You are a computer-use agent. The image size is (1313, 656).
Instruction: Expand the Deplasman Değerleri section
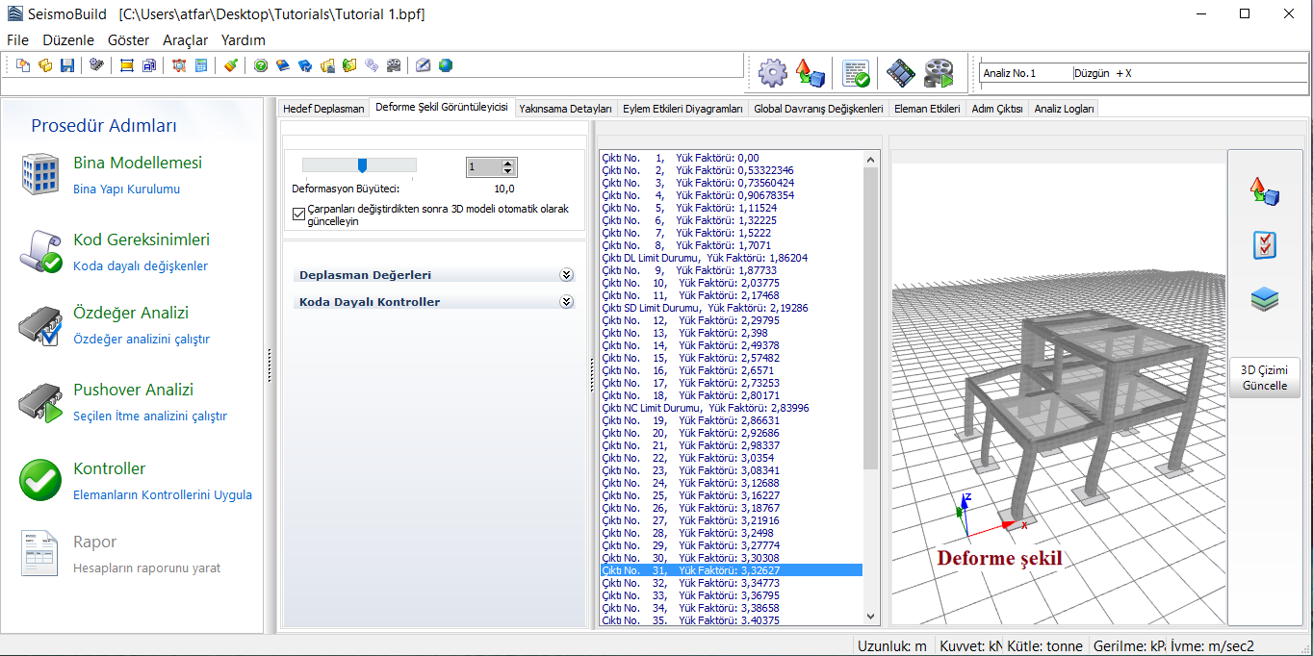click(x=566, y=275)
